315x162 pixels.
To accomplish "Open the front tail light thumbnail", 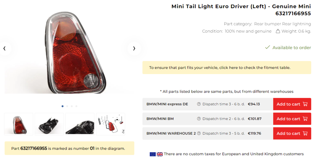I will coord(19,124).
